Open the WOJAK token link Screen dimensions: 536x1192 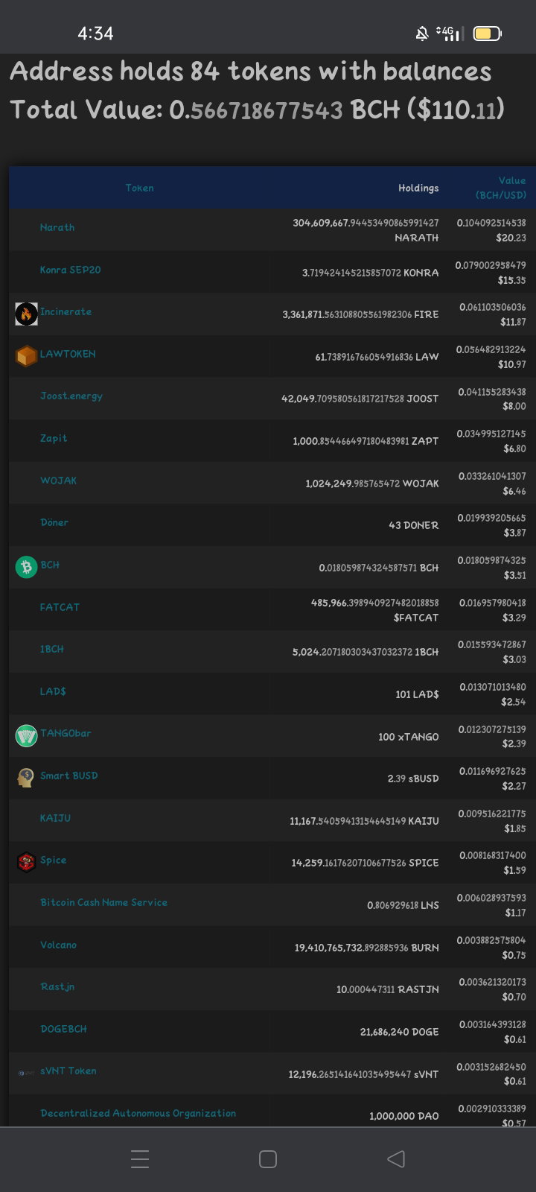pyautogui.click(x=58, y=481)
